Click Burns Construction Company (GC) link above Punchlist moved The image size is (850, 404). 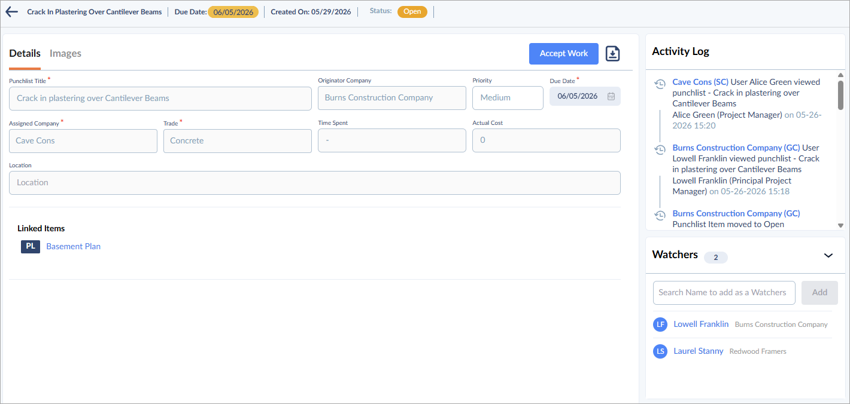(x=736, y=213)
